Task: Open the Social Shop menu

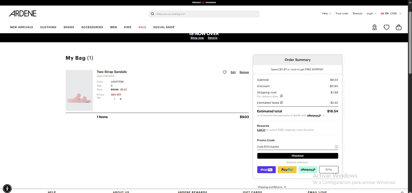Action: [x=164, y=27]
